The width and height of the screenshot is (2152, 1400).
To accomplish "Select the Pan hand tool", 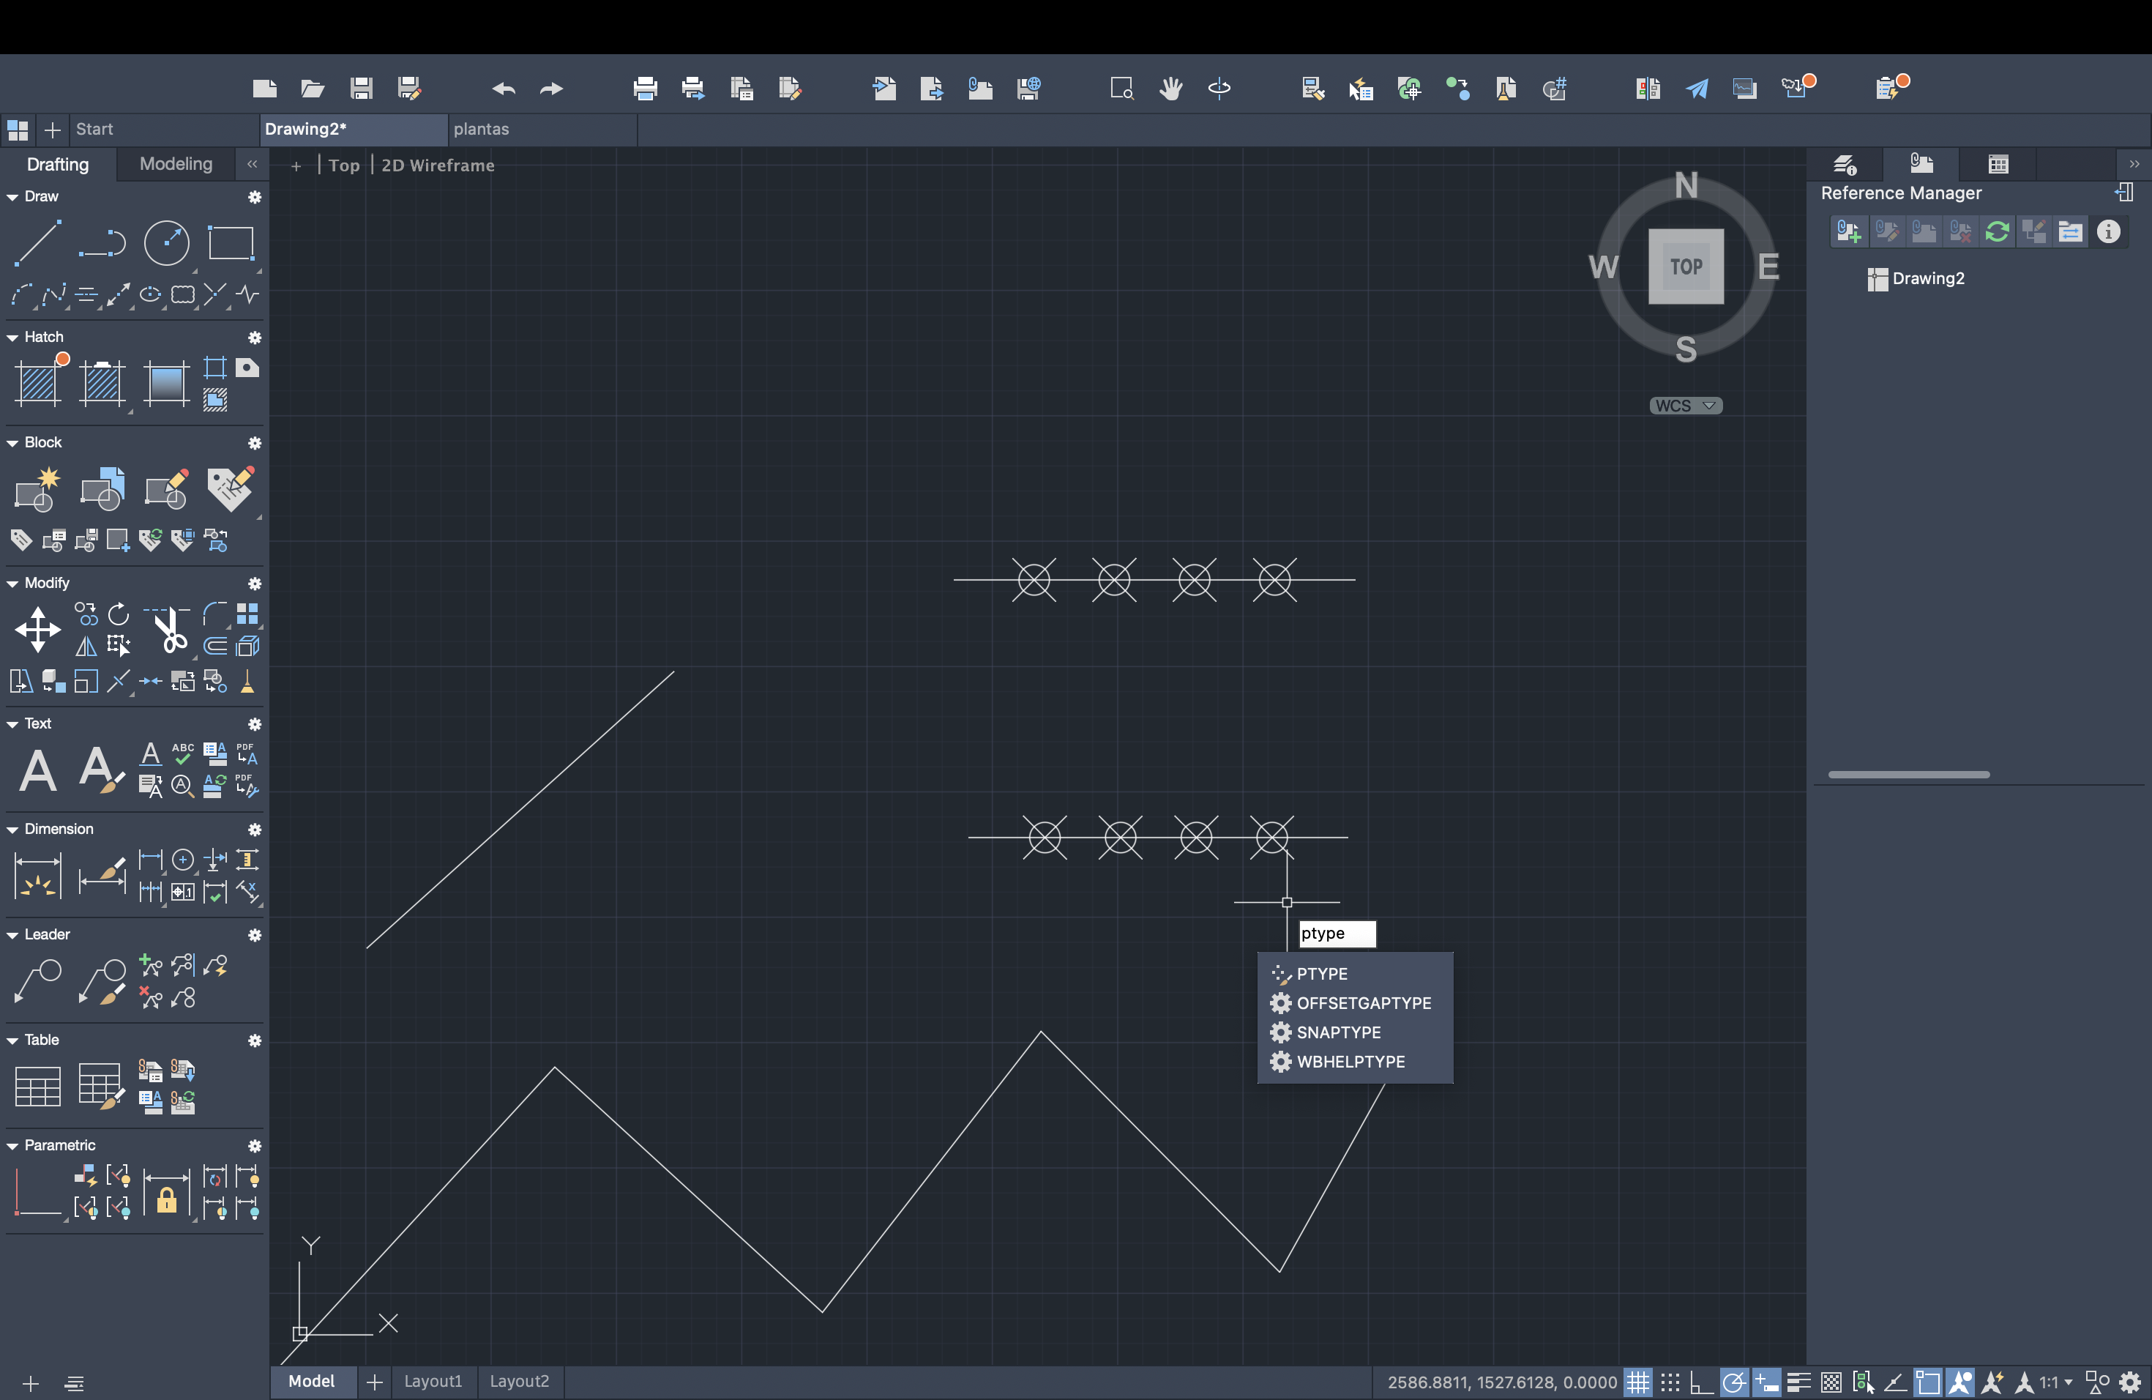I will pyautogui.click(x=1171, y=88).
